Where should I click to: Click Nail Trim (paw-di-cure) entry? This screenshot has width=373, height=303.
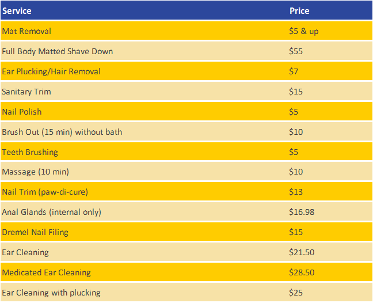45,192
